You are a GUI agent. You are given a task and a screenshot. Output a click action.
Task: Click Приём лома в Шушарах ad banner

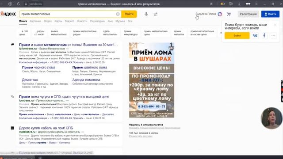coord(152,80)
